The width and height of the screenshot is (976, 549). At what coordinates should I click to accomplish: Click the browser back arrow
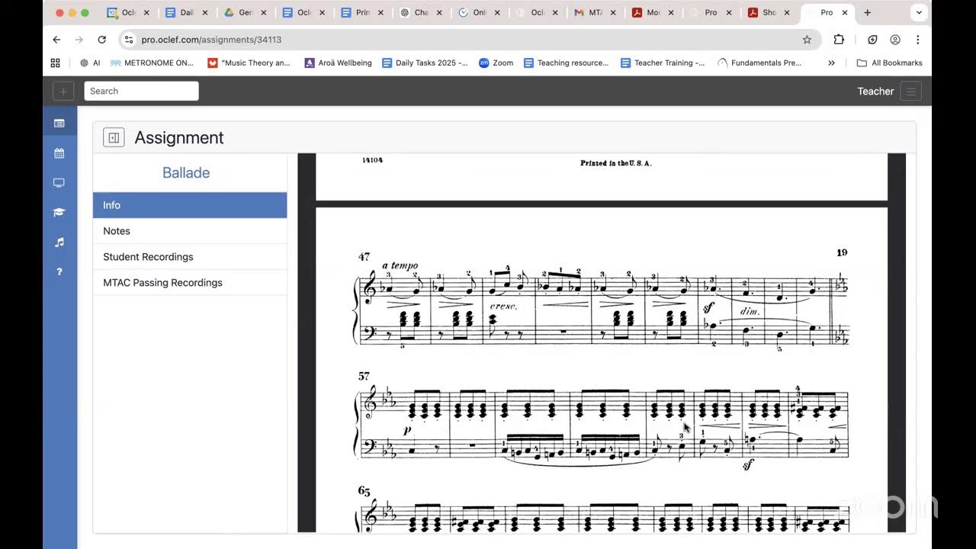(56, 40)
